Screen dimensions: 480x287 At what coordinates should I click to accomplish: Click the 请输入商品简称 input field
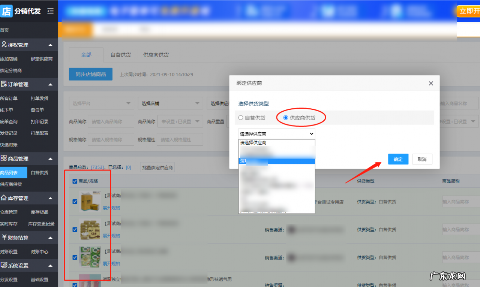(111, 121)
